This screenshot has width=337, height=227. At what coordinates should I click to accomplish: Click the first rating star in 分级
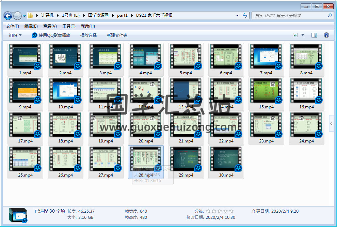coord(208,211)
